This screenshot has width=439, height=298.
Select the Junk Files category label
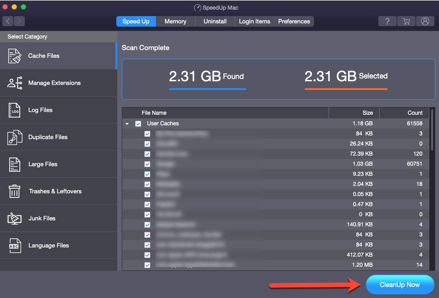click(42, 218)
